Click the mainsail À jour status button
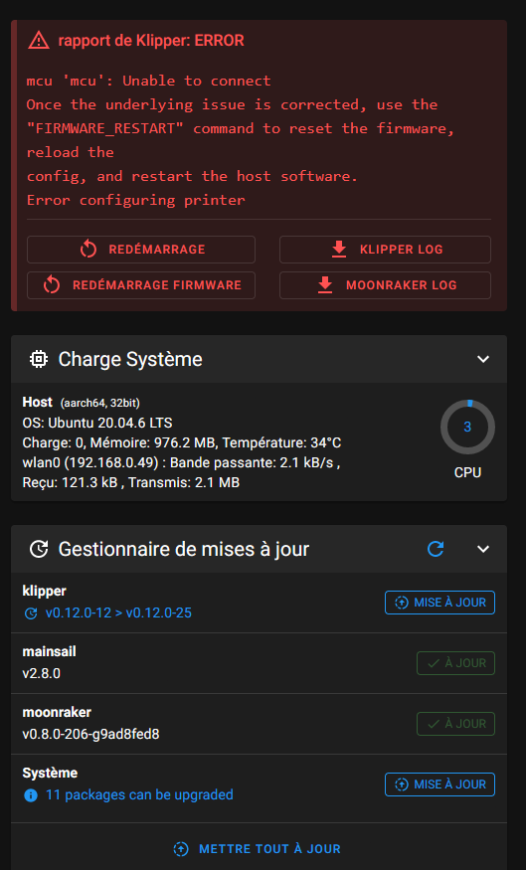The image size is (526, 870). point(456,663)
